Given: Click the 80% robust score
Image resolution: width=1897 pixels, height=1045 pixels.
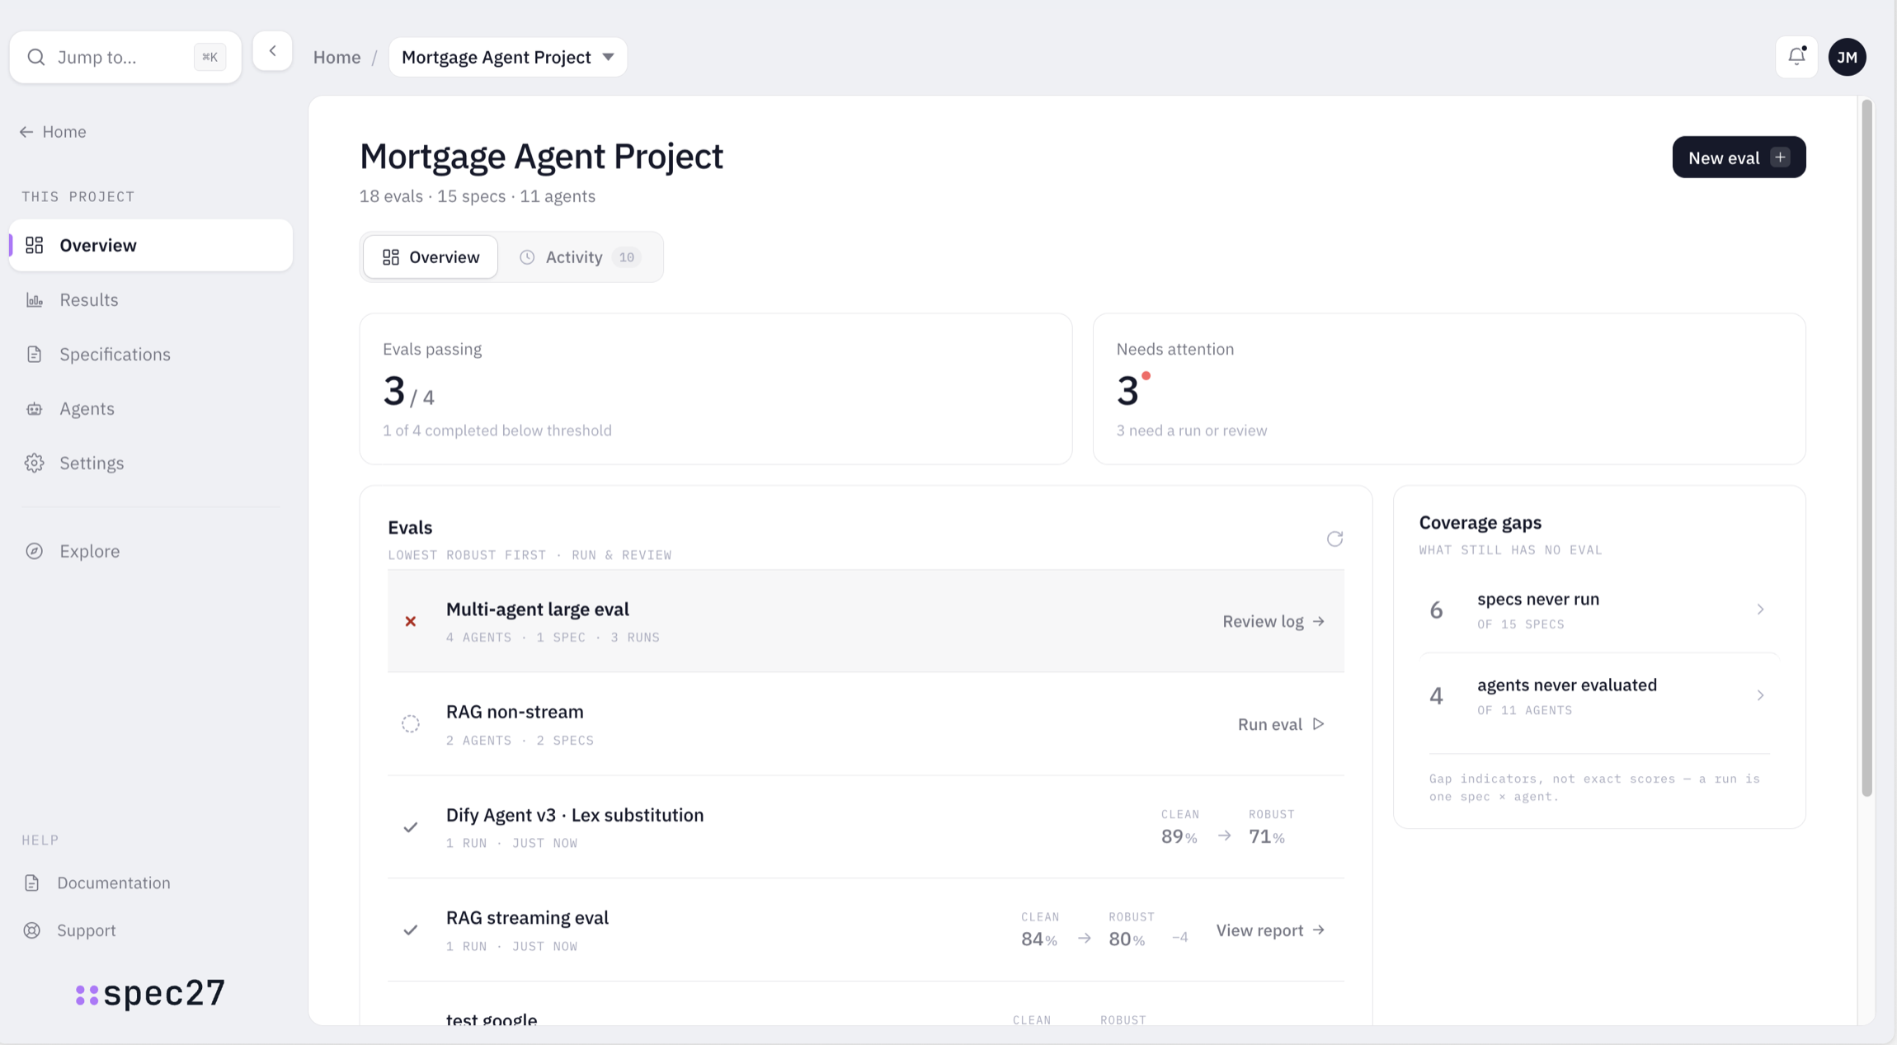Looking at the screenshot, I should click(1127, 939).
